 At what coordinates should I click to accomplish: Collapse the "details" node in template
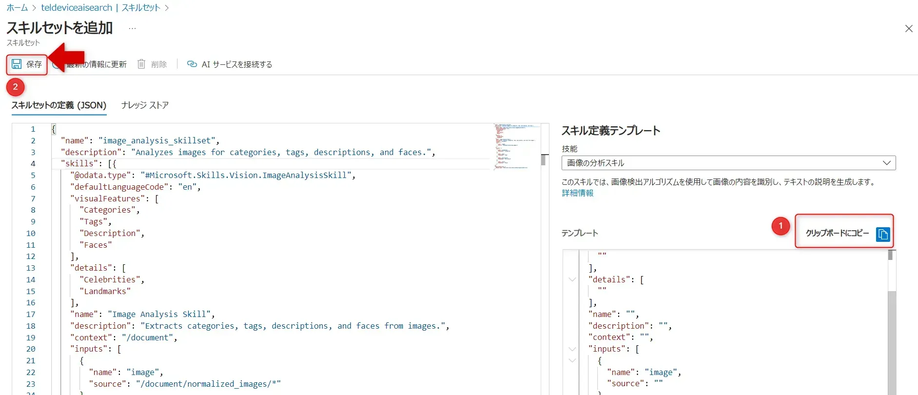572,280
